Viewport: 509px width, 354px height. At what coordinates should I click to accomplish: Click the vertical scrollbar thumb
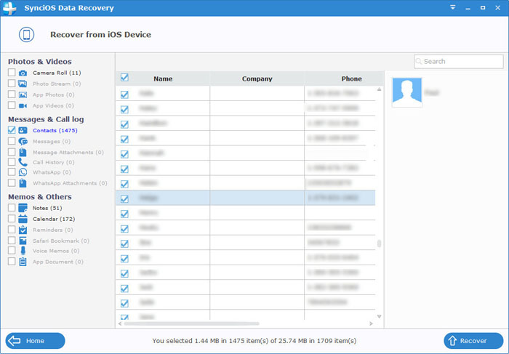tap(379, 244)
